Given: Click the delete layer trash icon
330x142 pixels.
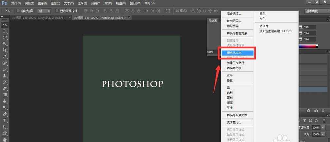Looking at the screenshot, I should click(x=323, y=111).
